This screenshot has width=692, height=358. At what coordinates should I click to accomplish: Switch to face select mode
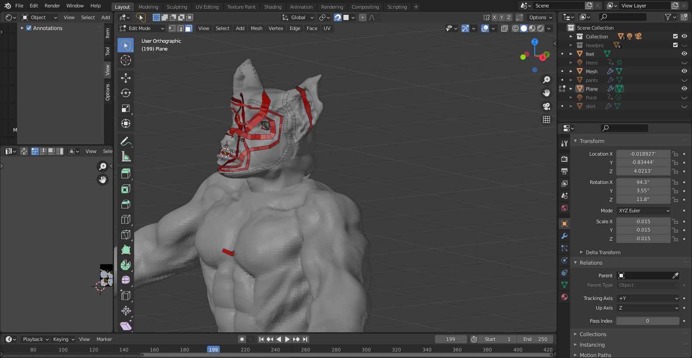coord(189,28)
